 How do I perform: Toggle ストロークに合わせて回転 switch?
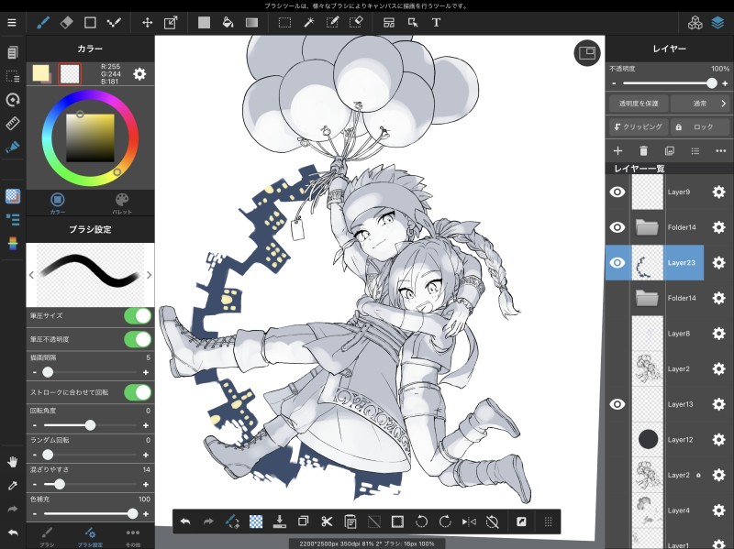[138, 392]
